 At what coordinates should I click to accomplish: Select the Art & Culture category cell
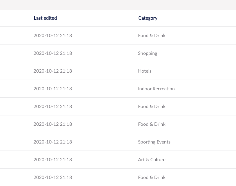pyautogui.click(x=152, y=160)
